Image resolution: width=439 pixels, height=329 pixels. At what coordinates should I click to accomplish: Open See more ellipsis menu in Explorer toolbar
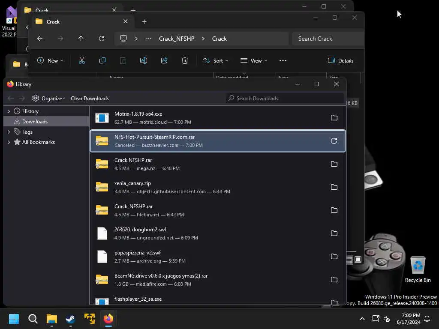[x=283, y=61]
